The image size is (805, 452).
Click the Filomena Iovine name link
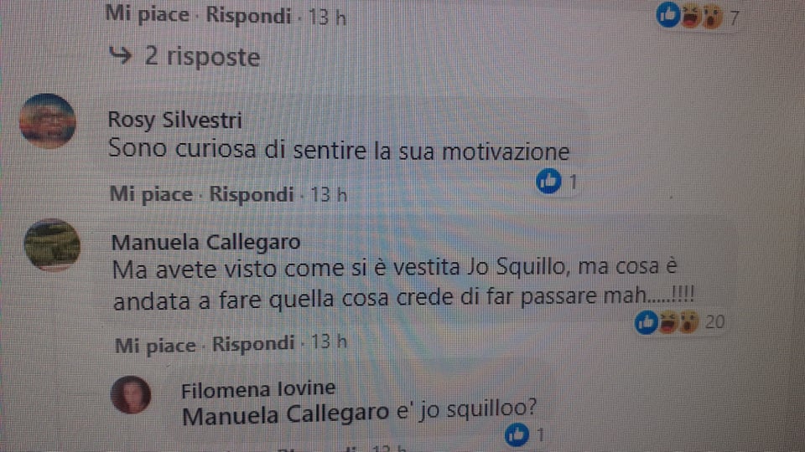[258, 389]
